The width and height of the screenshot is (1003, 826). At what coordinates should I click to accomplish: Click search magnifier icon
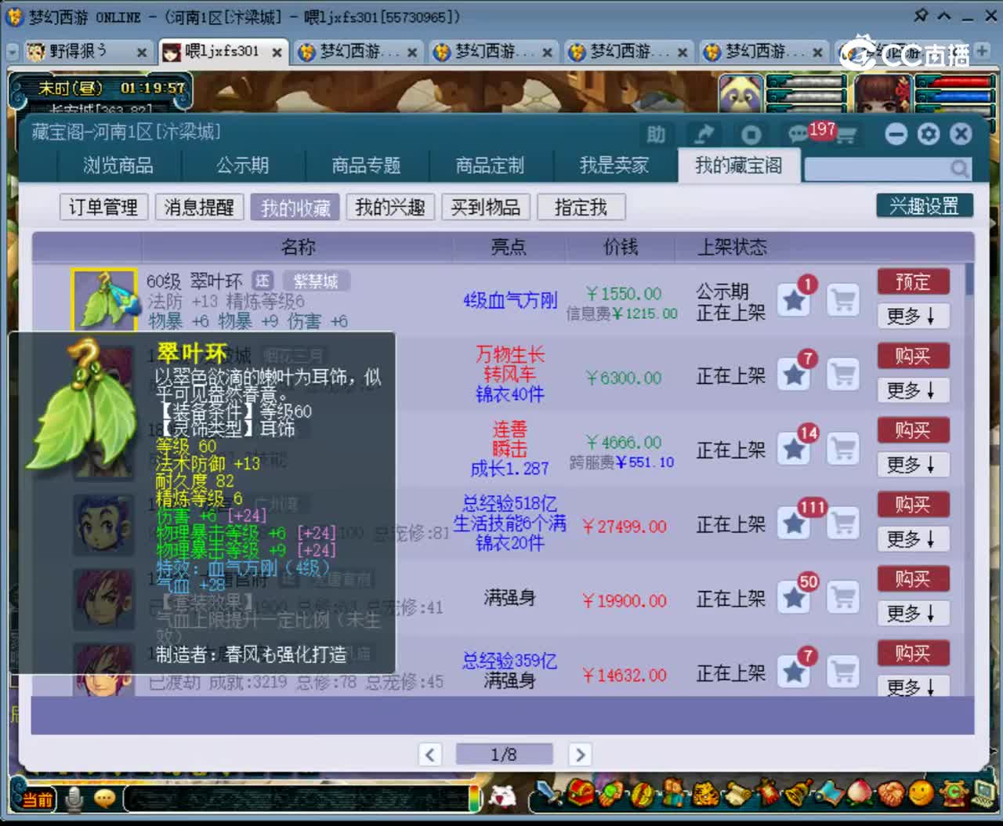pyautogui.click(x=959, y=168)
